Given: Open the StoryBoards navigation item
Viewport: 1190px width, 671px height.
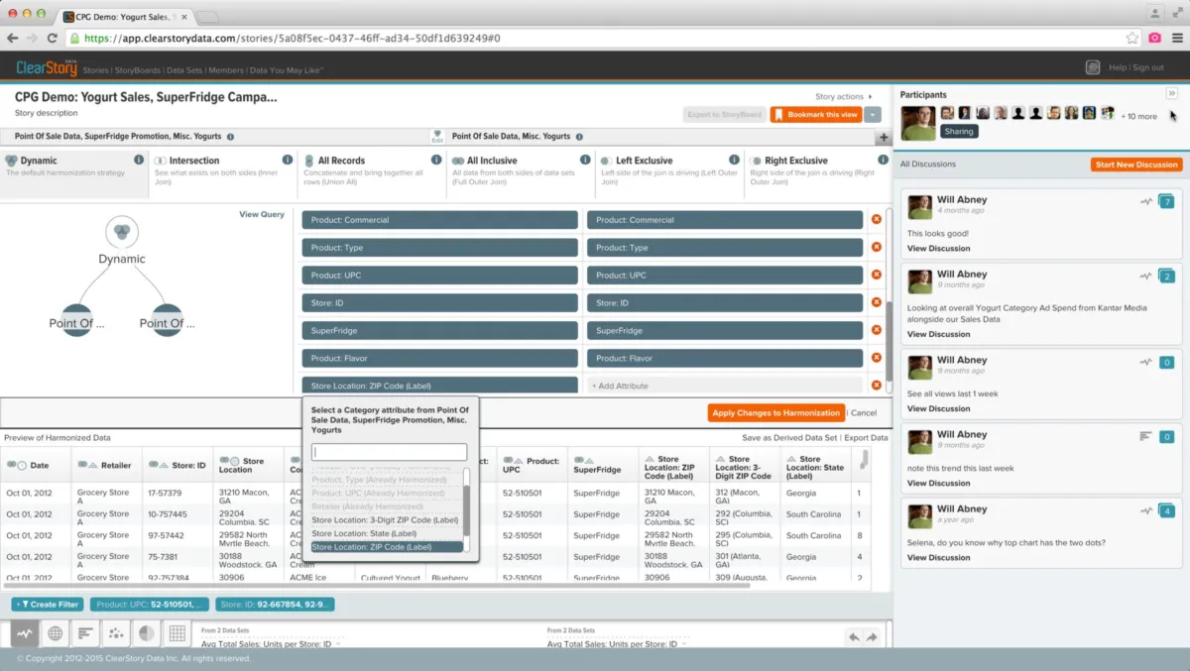Looking at the screenshot, I should coord(137,69).
